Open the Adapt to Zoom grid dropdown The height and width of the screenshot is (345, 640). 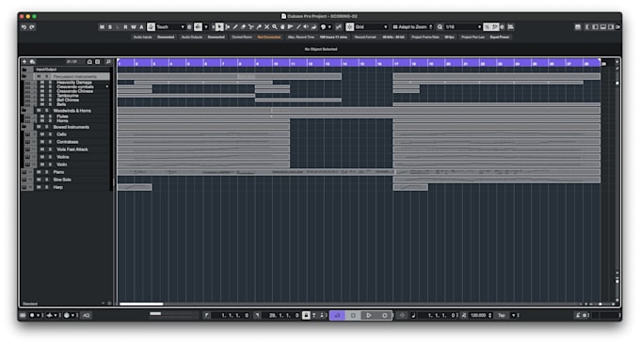[x=412, y=27]
